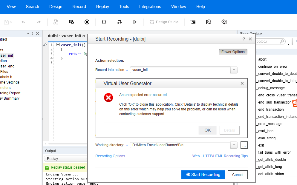Click the Working directory path field
Viewport: 297px width, 185px height.
[x=180, y=145]
